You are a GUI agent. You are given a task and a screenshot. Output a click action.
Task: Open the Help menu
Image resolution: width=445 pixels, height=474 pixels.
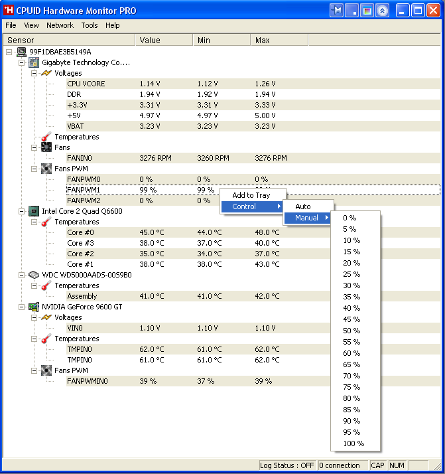(x=112, y=25)
